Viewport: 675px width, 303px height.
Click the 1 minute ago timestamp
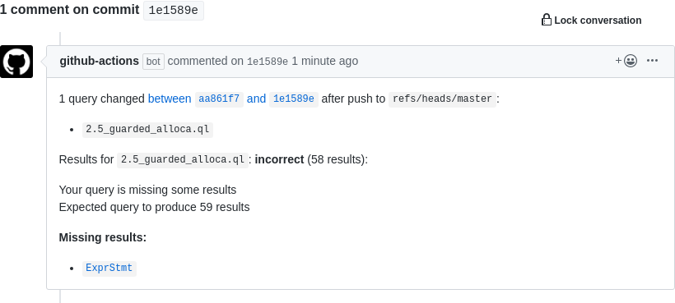pyautogui.click(x=325, y=61)
